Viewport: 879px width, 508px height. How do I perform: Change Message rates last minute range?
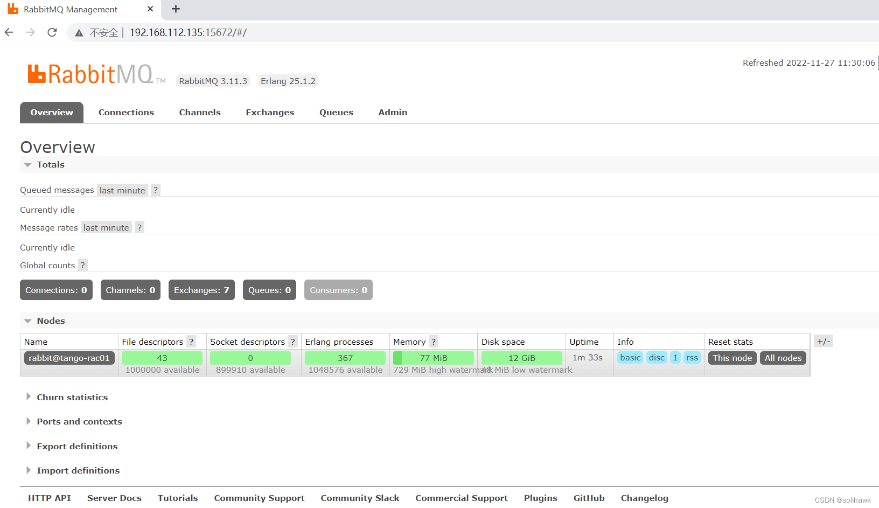tap(106, 227)
